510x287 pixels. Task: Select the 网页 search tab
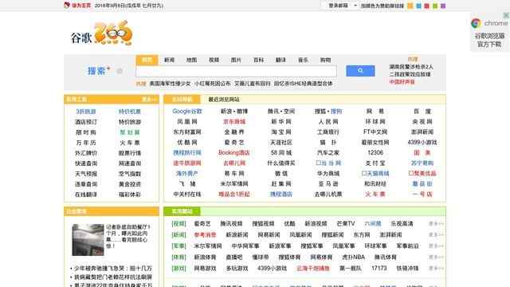click(x=147, y=60)
